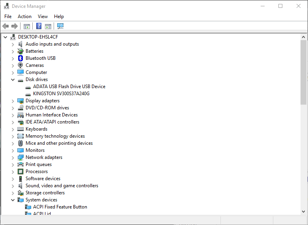Click the Keyboards category icon
The height and width of the screenshot is (225, 308).
pyautogui.click(x=21, y=129)
